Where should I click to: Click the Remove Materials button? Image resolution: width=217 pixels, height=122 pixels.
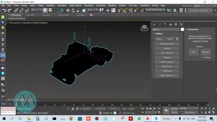(x=206, y=52)
